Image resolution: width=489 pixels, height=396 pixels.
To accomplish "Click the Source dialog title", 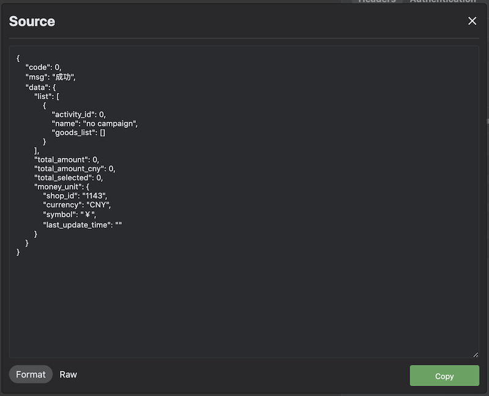I will [32, 21].
